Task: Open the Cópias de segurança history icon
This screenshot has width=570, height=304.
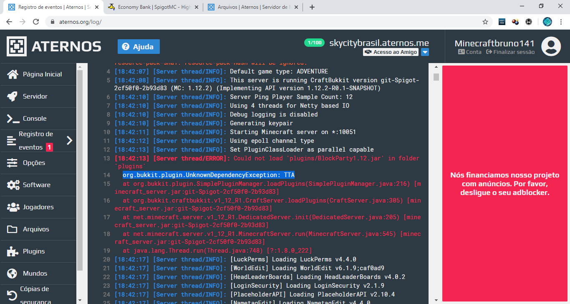Action: [x=12, y=295]
